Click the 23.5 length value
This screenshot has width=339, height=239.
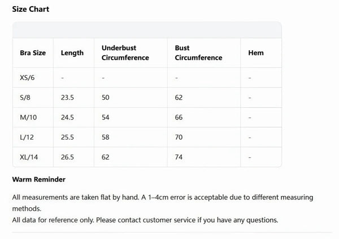(x=67, y=98)
